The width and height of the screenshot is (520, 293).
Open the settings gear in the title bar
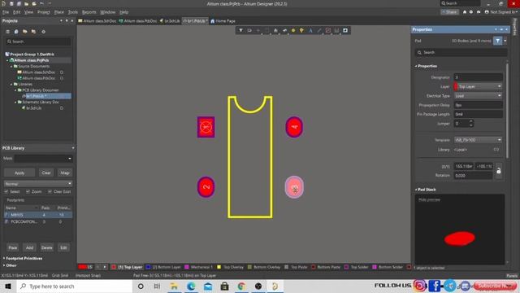471,12
